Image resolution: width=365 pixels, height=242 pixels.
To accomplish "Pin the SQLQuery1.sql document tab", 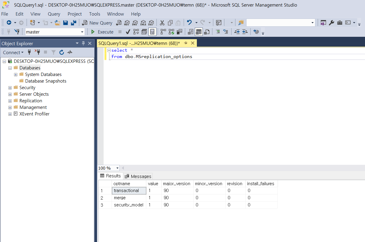I will click(x=185, y=43).
